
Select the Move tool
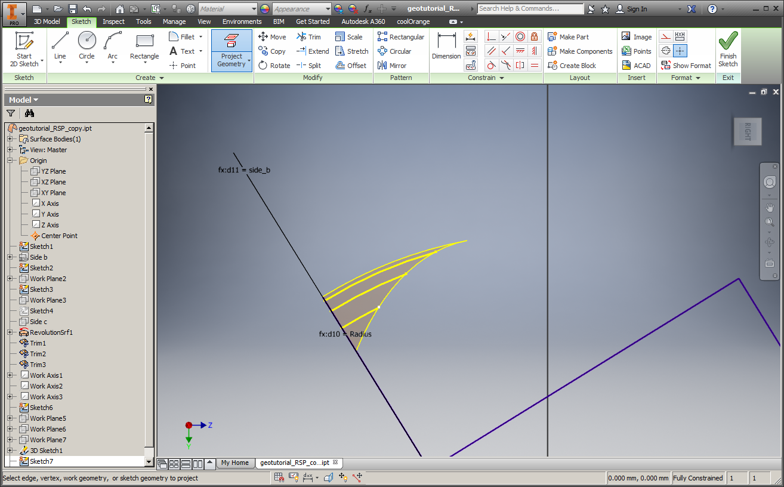(272, 37)
